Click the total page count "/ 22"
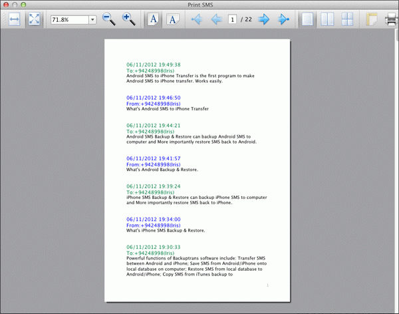 pyautogui.click(x=246, y=19)
